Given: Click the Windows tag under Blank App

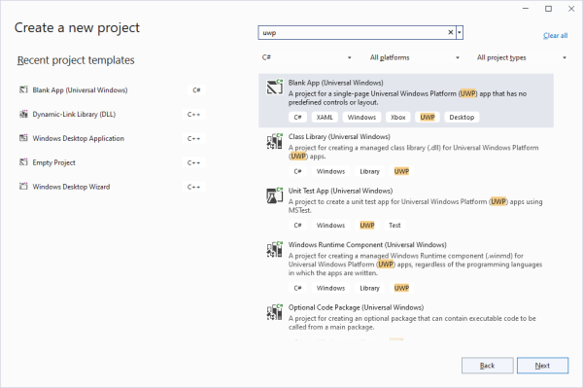Looking at the screenshot, I should tap(361, 118).
